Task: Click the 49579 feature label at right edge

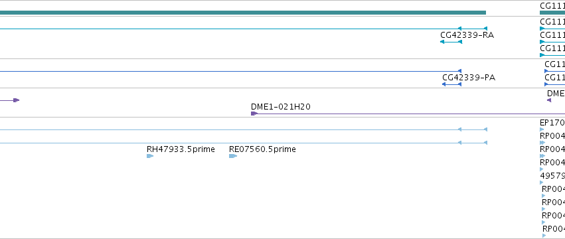Action: pyautogui.click(x=553, y=175)
